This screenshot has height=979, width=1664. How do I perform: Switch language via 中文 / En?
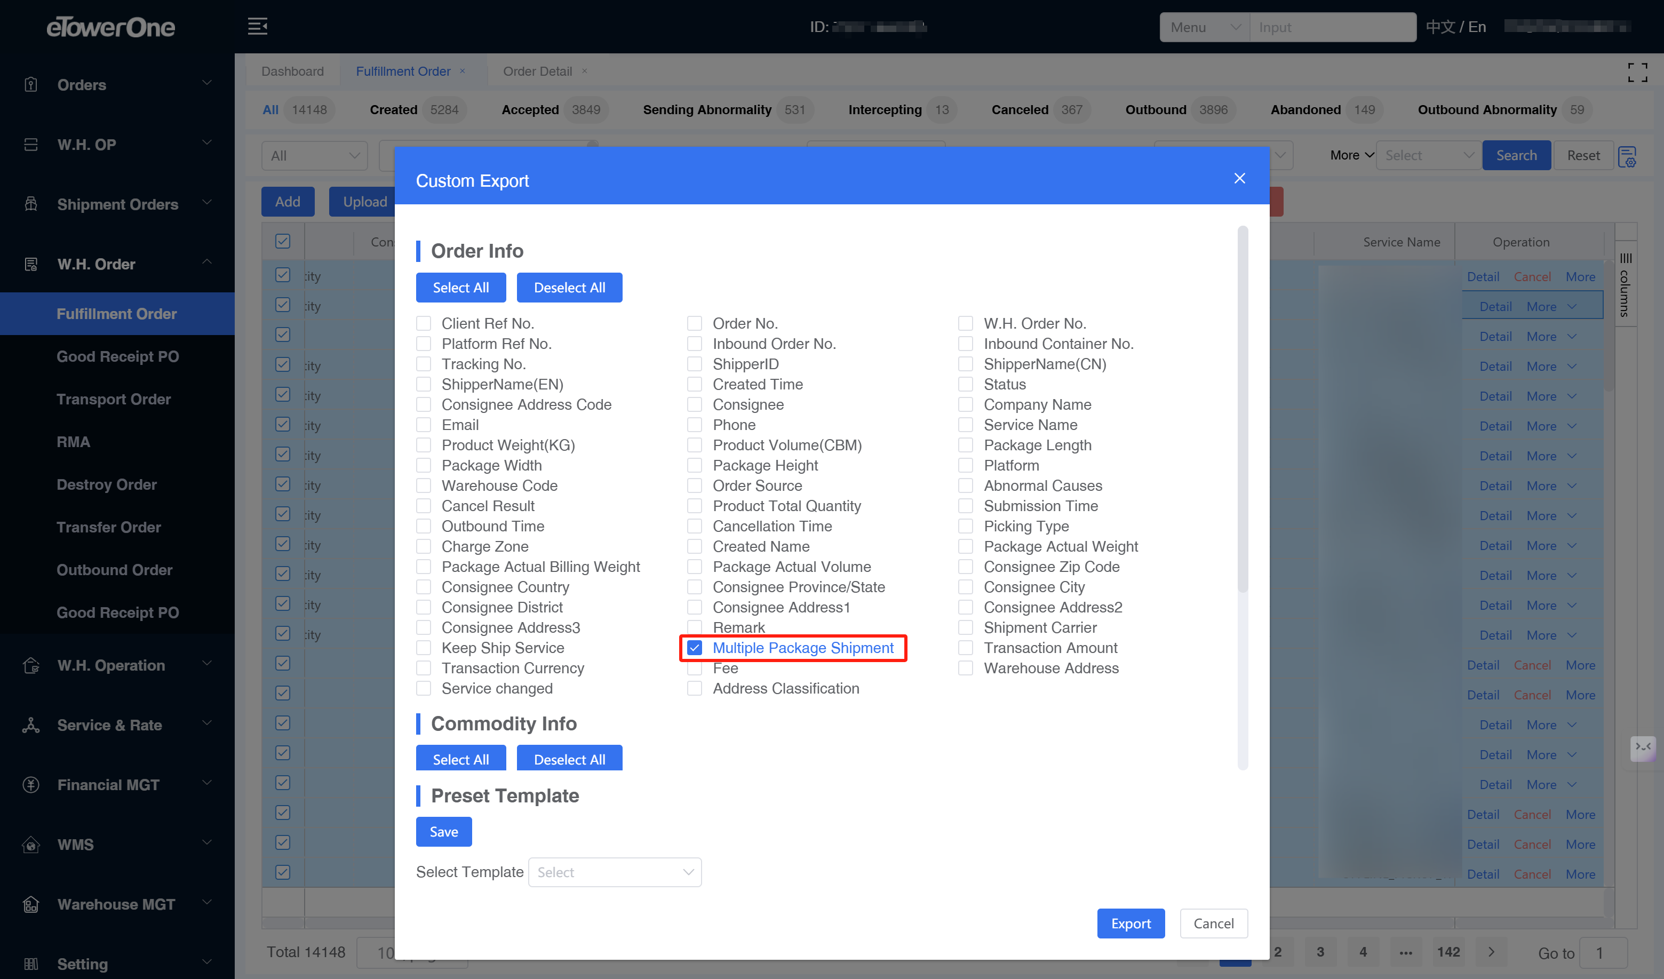click(x=1456, y=27)
